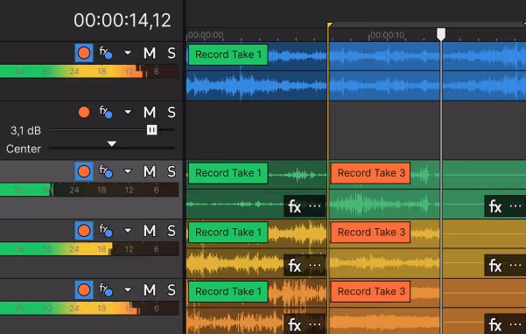Image resolution: width=526 pixels, height=334 pixels.
Task: Solo the green track
Action: (x=172, y=171)
